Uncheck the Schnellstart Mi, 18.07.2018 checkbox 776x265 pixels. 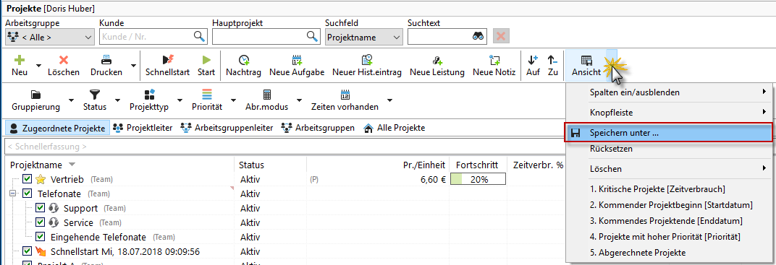28,251
